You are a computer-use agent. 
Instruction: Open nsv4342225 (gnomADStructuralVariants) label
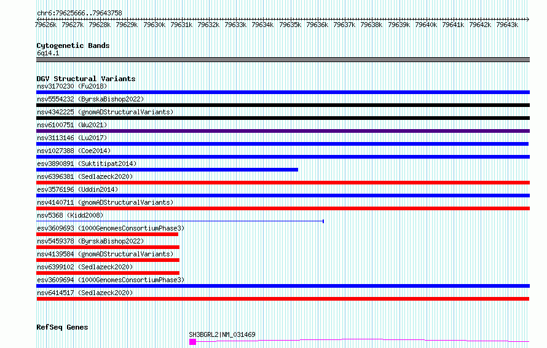point(105,112)
